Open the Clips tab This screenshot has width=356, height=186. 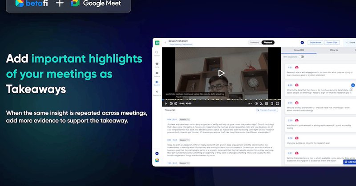coord(334,50)
